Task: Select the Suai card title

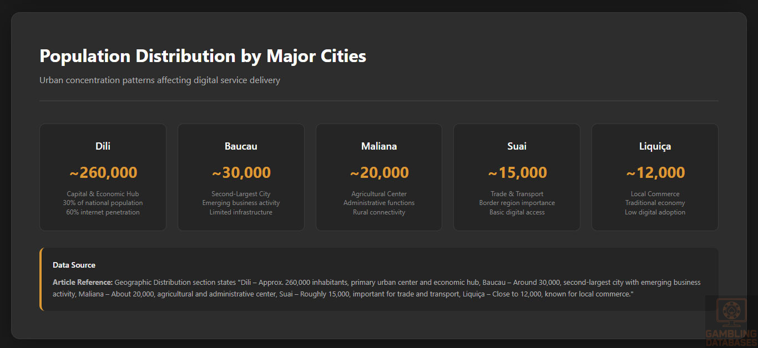Action: (x=517, y=146)
